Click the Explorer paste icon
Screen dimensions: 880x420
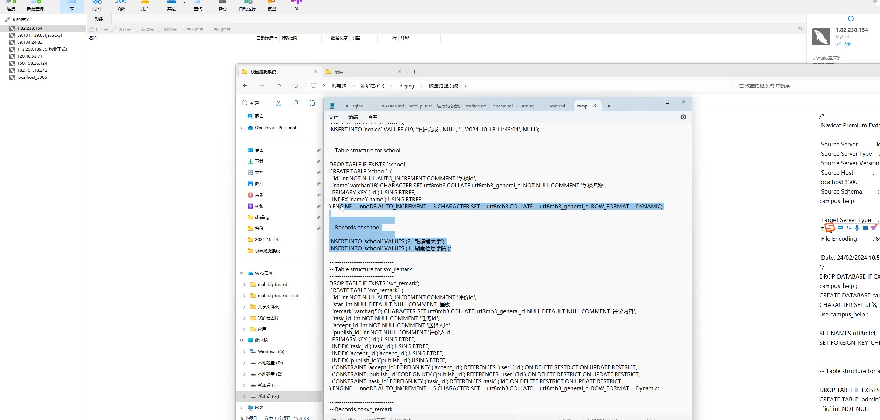click(x=312, y=103)
